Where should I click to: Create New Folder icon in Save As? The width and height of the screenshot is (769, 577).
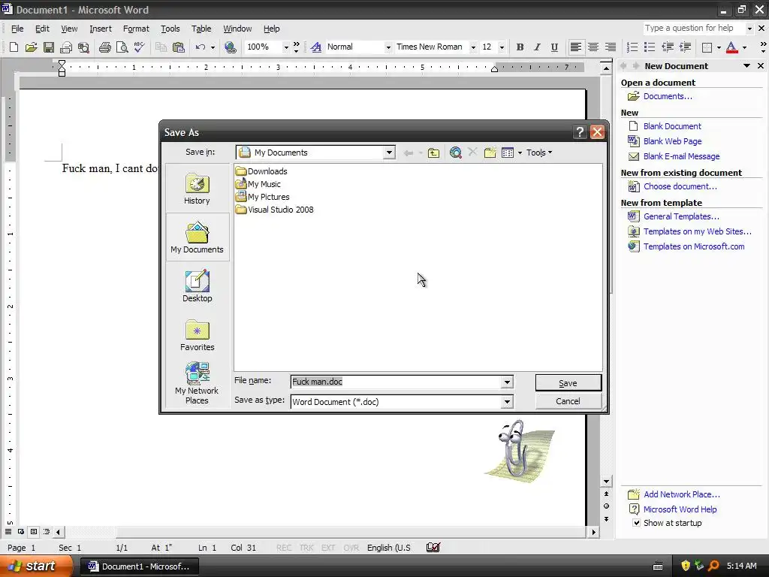[x=490, y=153]
